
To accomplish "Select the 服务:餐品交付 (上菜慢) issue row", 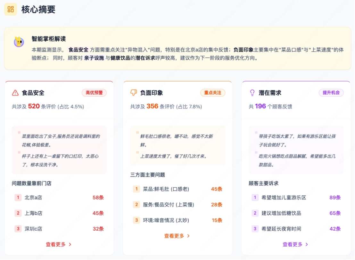I will (177, 205).
